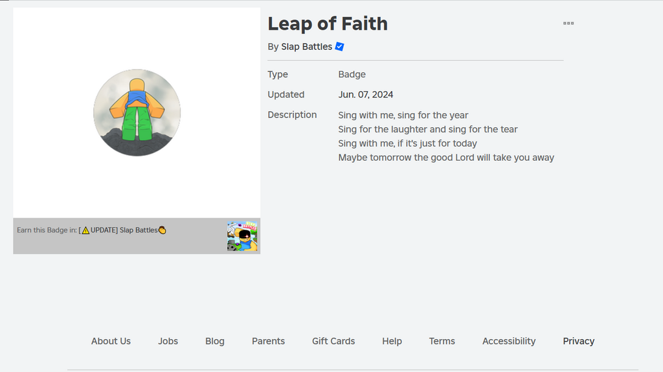Go to the Help page
The width and height of the screenshot is (663, 372).
coord(392,341)
